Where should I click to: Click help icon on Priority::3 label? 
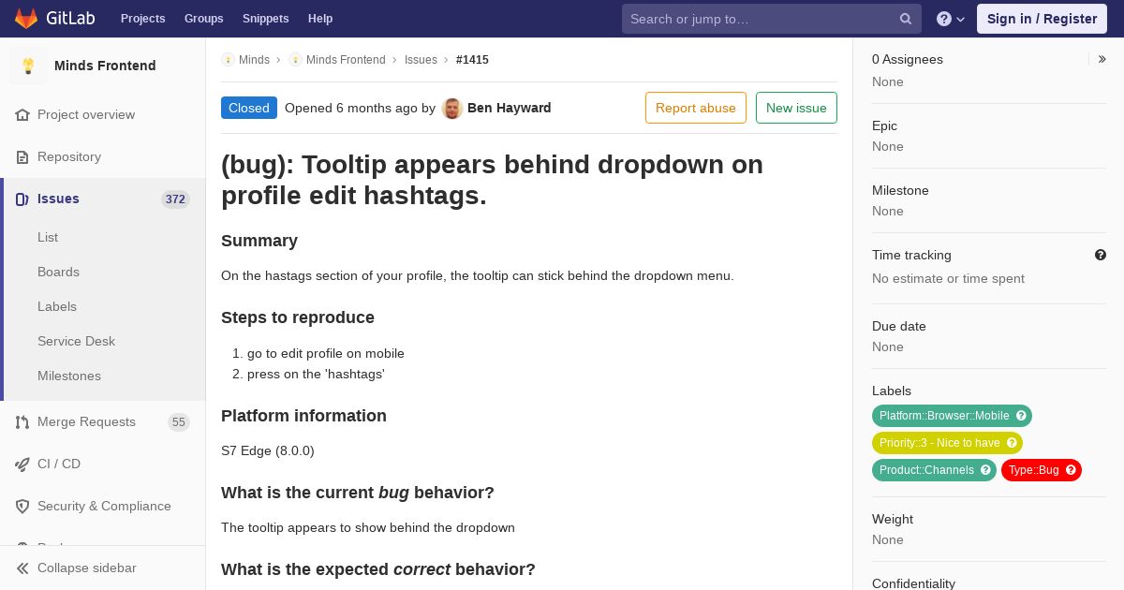(x=1012, y=443)
